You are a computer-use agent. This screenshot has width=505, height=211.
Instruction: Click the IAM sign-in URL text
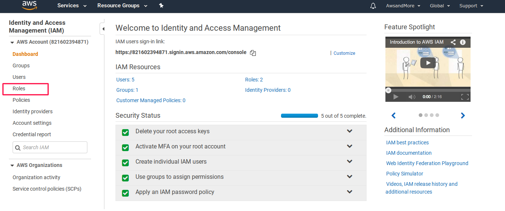pos(181,52)
